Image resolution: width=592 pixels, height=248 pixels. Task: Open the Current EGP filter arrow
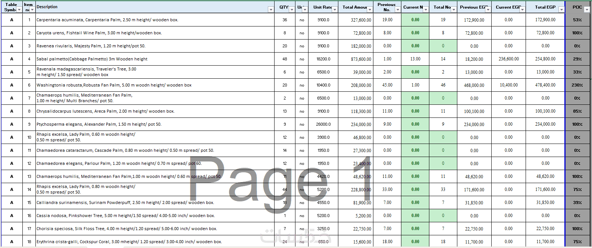point(522,10)
